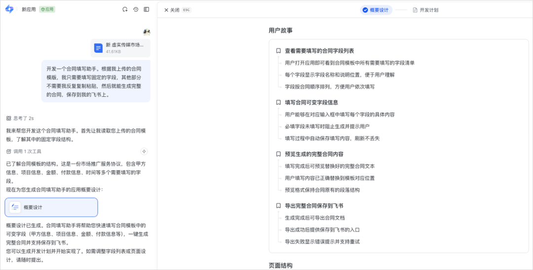
Task: Close the design panel with 关闭 button
Action: tap(172, 10)
